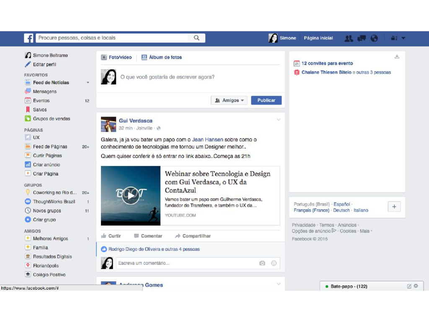The image size is (429, 322).
Task: Click Curtir on the post
Action: [x=111, y=236]
